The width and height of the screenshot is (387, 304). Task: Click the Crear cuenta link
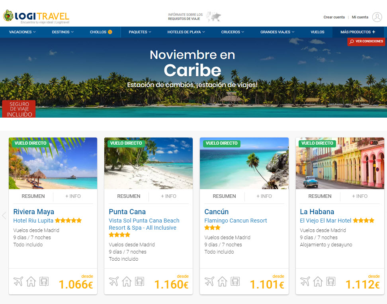click(334, 17)
